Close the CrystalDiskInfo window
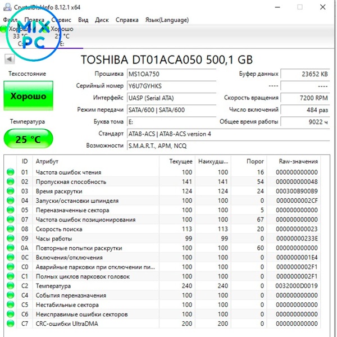The image size is (337, 337). point(322,7)
